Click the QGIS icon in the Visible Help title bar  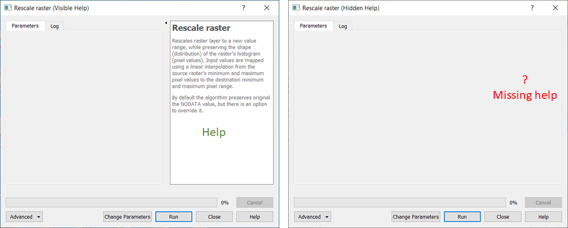click(8, 8)
